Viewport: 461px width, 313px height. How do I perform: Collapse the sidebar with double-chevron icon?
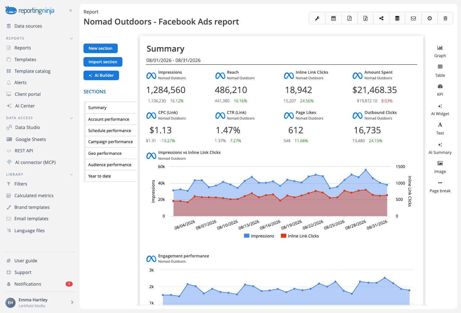[x=71, y=10]
